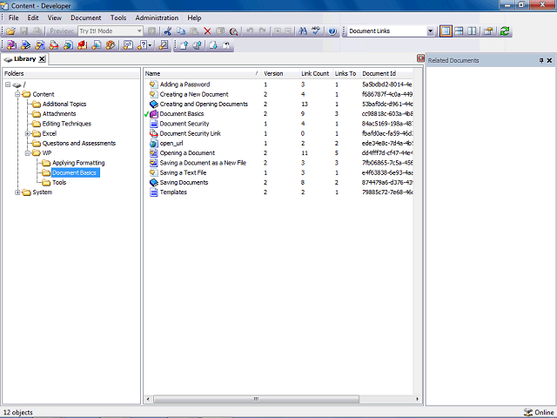Open the Help menu
Image resolution: width=557 pixels, height=418 pixels.
click(194, 17)
